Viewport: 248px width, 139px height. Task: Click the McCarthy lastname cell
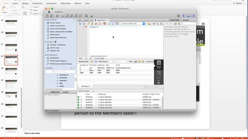point(101,68)
